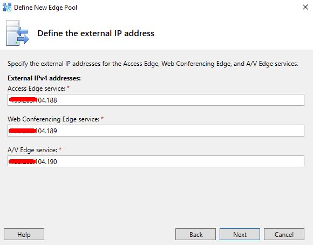Click the 'Web Conferencing Edge service:' label
The image size is (313, 245).
point(53,119)
